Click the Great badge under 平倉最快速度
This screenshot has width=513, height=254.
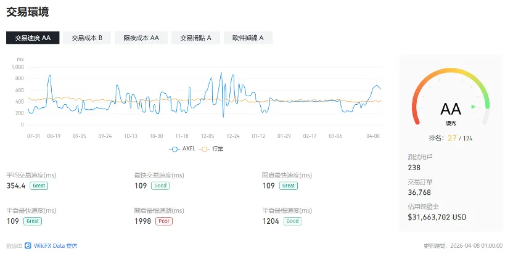point(33,221)
